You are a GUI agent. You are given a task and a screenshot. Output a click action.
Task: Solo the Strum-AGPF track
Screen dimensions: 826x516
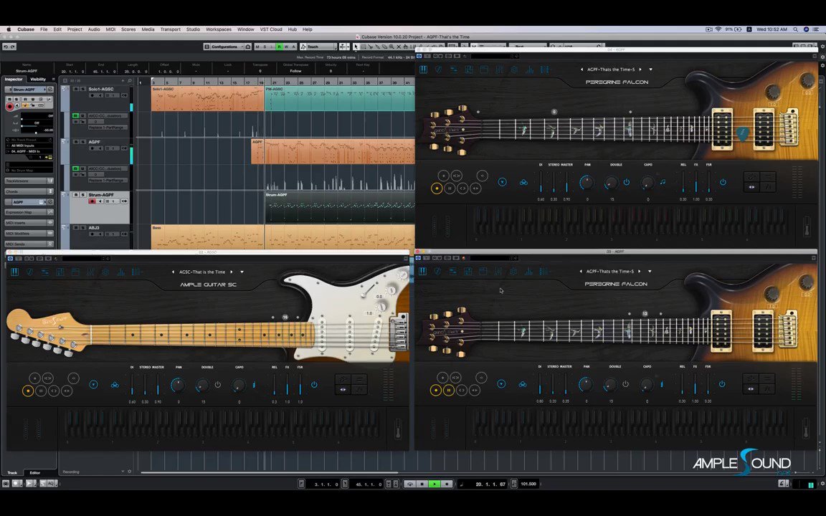82,195
